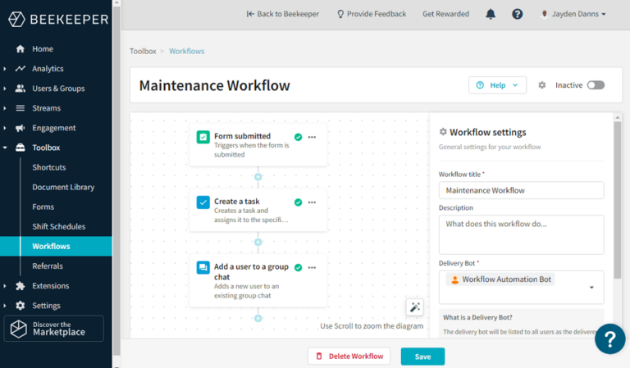Add a step below Create a task
This screenshot has height=368, width=630.
[258, 242]
